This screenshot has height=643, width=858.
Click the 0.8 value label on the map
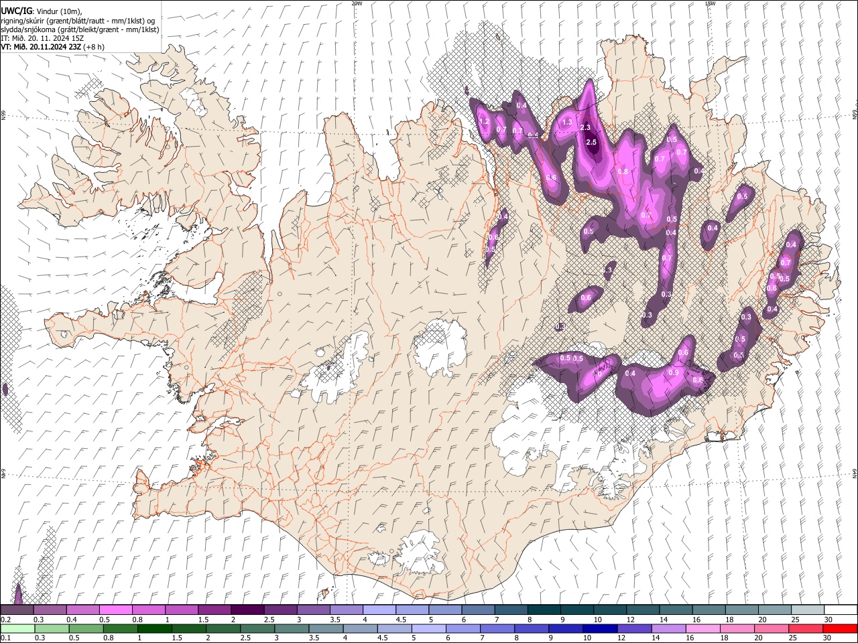click(623, 171)
